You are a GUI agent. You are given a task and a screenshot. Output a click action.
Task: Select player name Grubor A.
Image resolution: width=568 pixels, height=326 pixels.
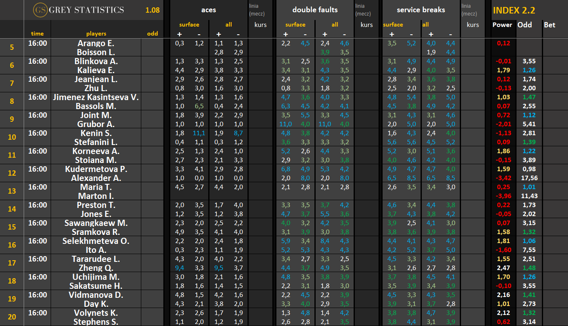click(96, 124)
